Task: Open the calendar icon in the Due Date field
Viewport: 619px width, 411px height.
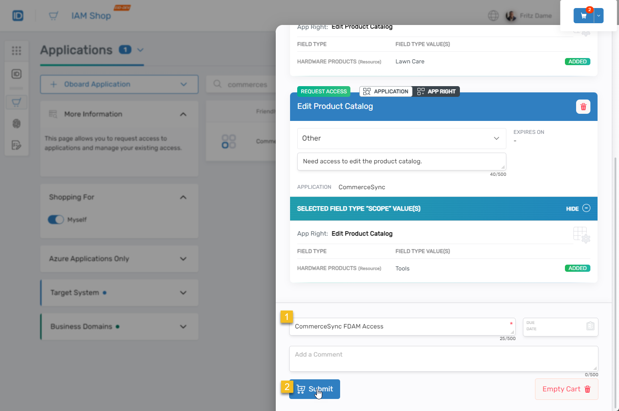Action: [x=590, y=327]
